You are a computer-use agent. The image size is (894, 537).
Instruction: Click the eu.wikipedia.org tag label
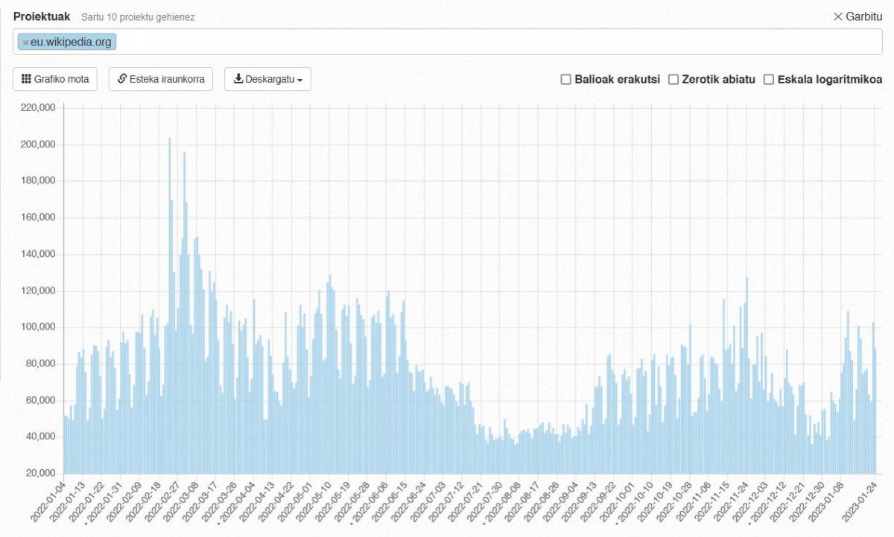pyautogui.click(x=71, y=42)
